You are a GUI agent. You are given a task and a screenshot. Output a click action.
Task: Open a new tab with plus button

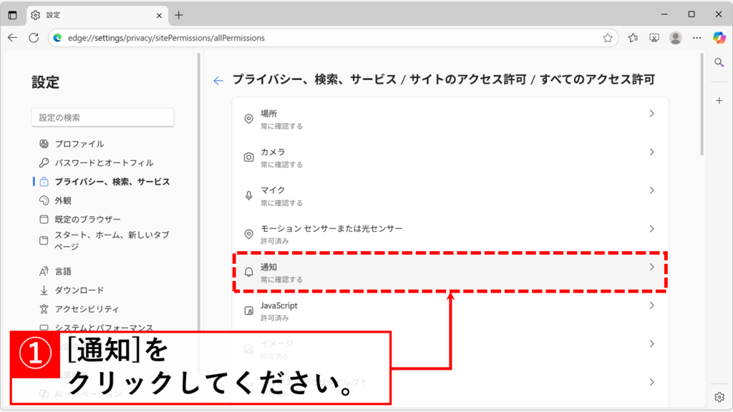point(178,15)
